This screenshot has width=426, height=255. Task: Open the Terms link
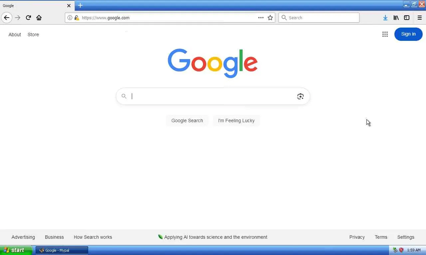[x=381, y=237]
